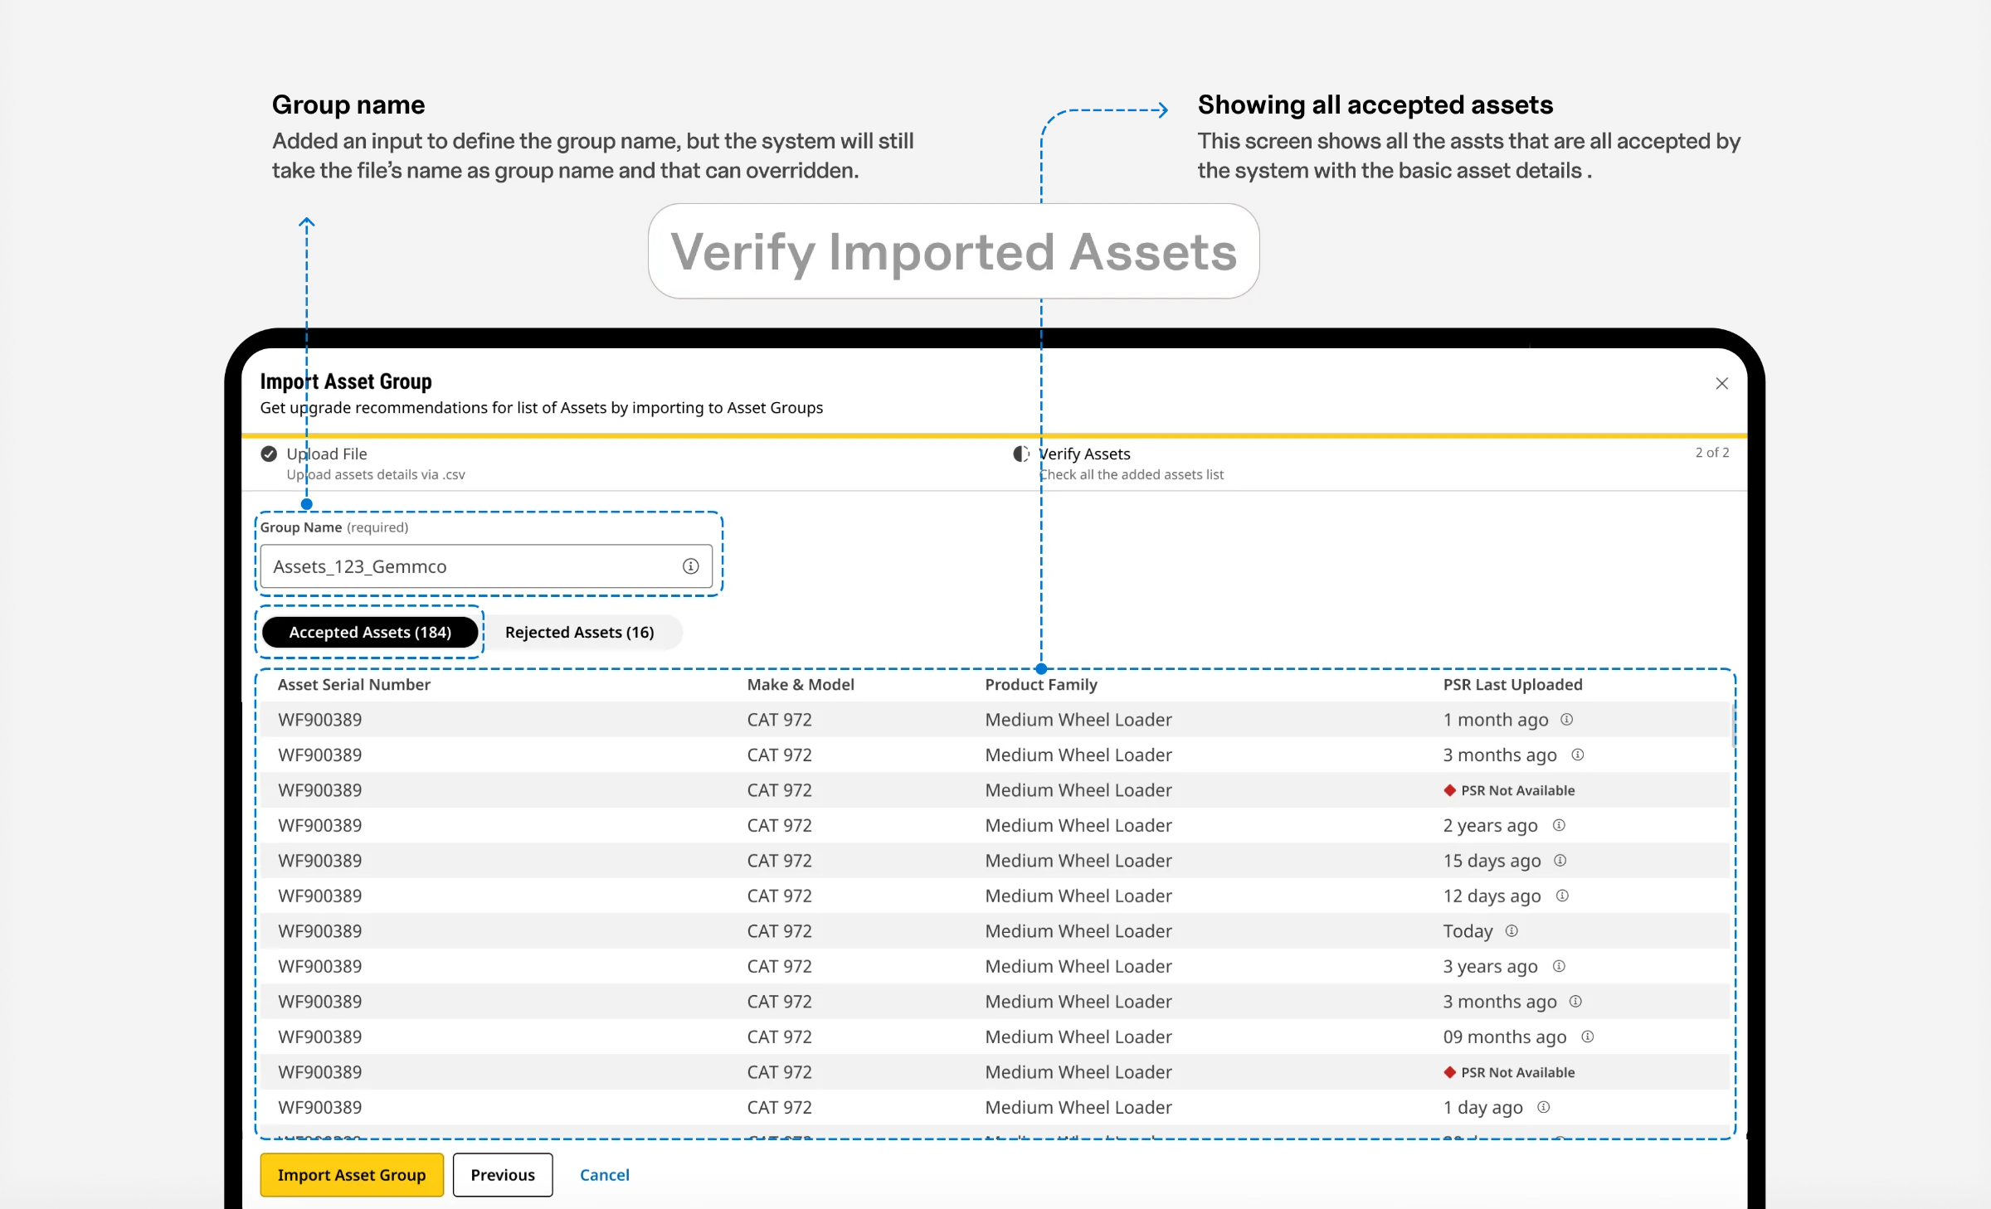
Task: Switch to Rejected Assets (16) tab
Action: point(580,632)
